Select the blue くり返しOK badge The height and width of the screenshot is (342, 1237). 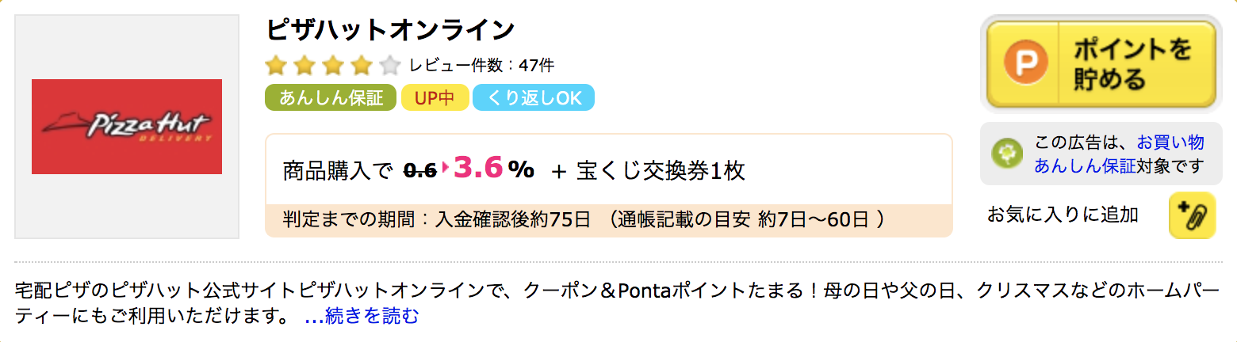[534, 98]
